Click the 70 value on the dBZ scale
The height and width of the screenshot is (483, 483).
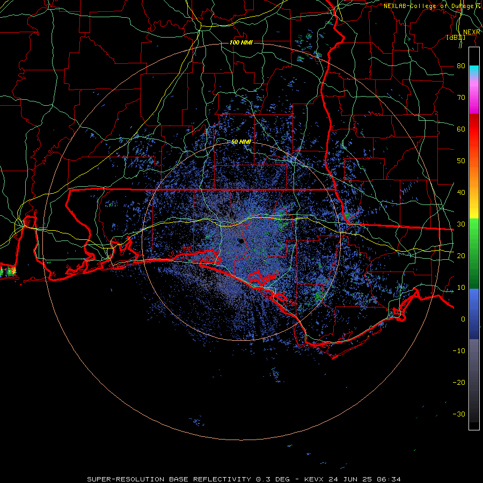461,97
